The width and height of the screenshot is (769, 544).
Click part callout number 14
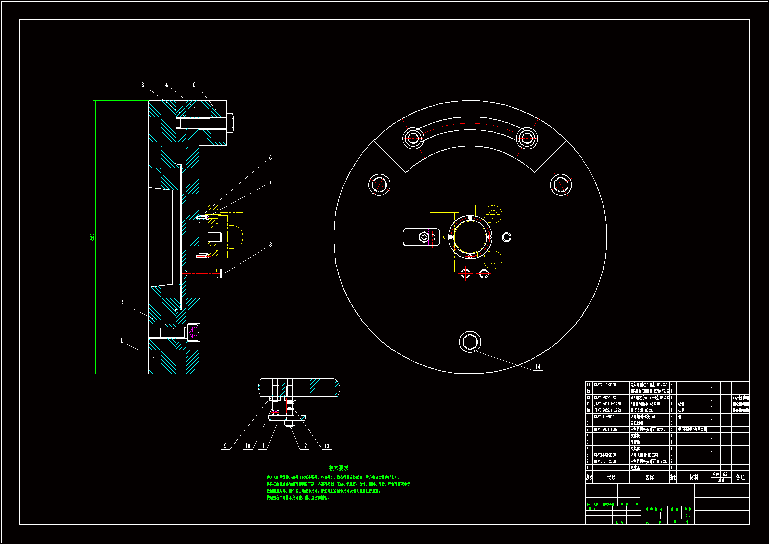click(x=537, y=367)
